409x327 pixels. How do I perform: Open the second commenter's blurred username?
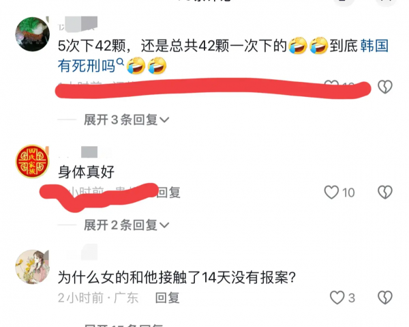[x=85, y=152]
